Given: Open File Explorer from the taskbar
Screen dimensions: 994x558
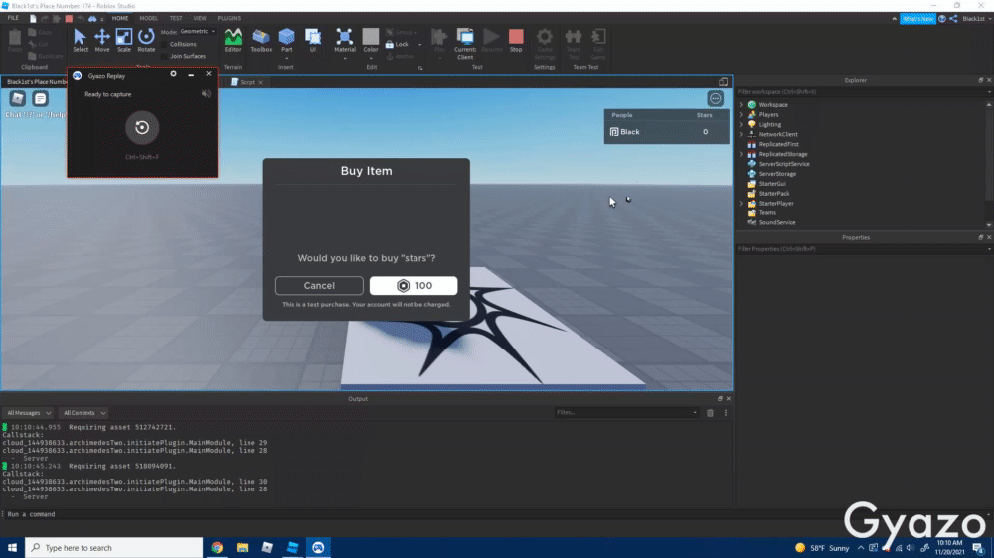Looking at the screenshot, I should (x=243, y=548).
